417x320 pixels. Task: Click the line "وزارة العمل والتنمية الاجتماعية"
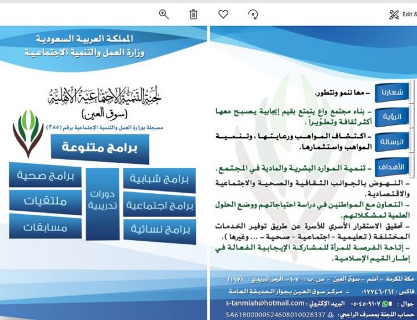85,52
